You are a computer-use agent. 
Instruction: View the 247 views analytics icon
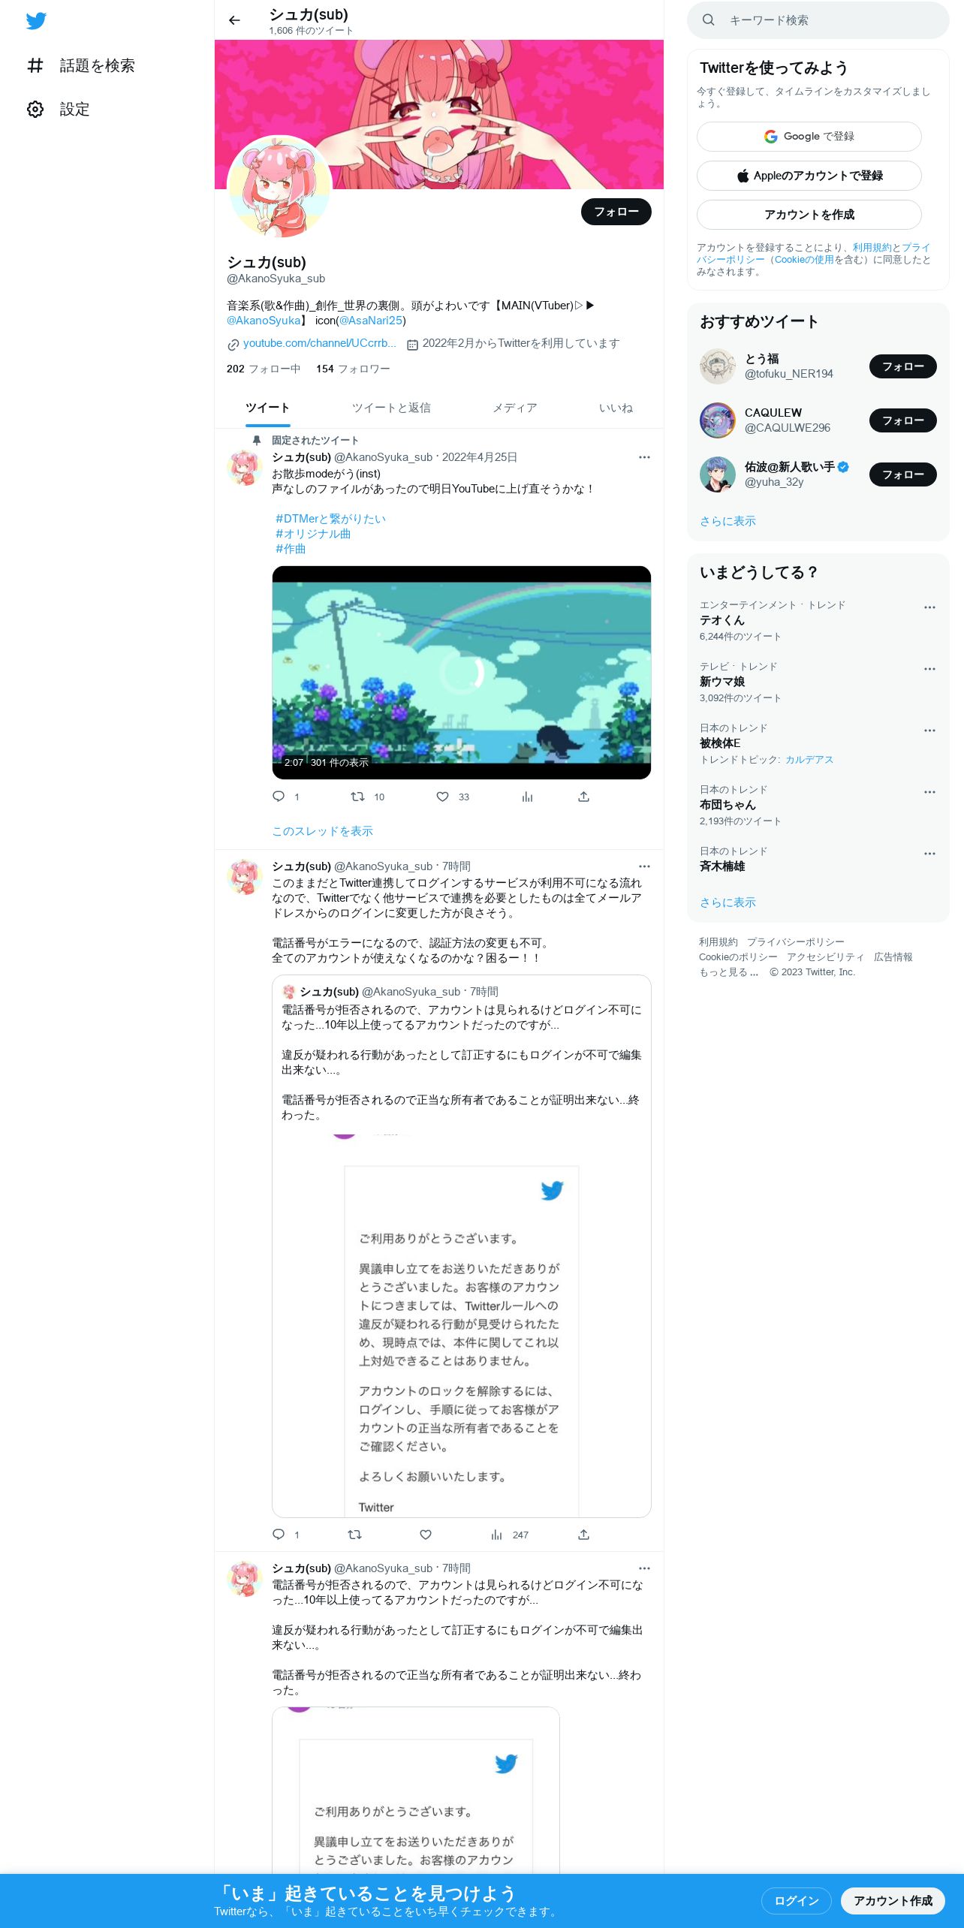[x=496, y=1535]
